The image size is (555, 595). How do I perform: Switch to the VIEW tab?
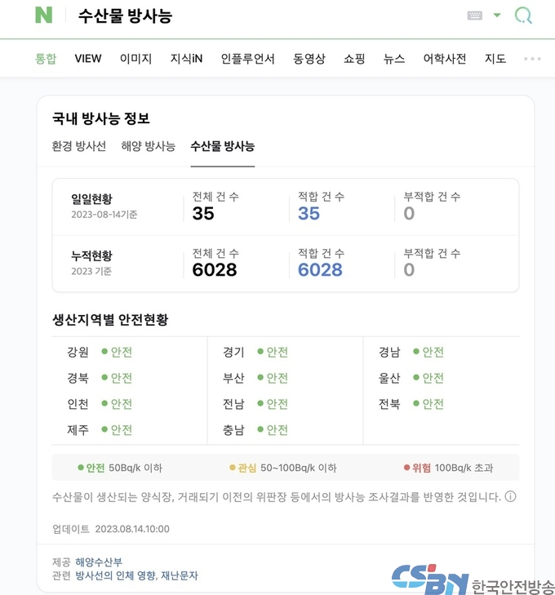[x=88, y=59]
